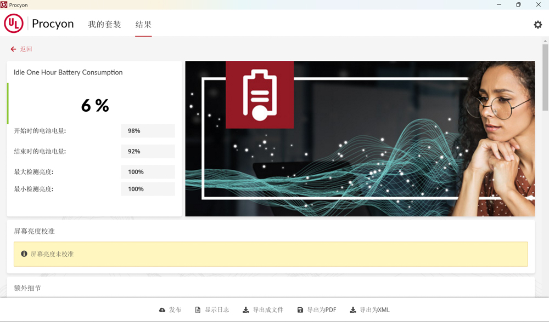Click the 100% max brightness value
Screen dimensions: 549x322
(148, 172)
